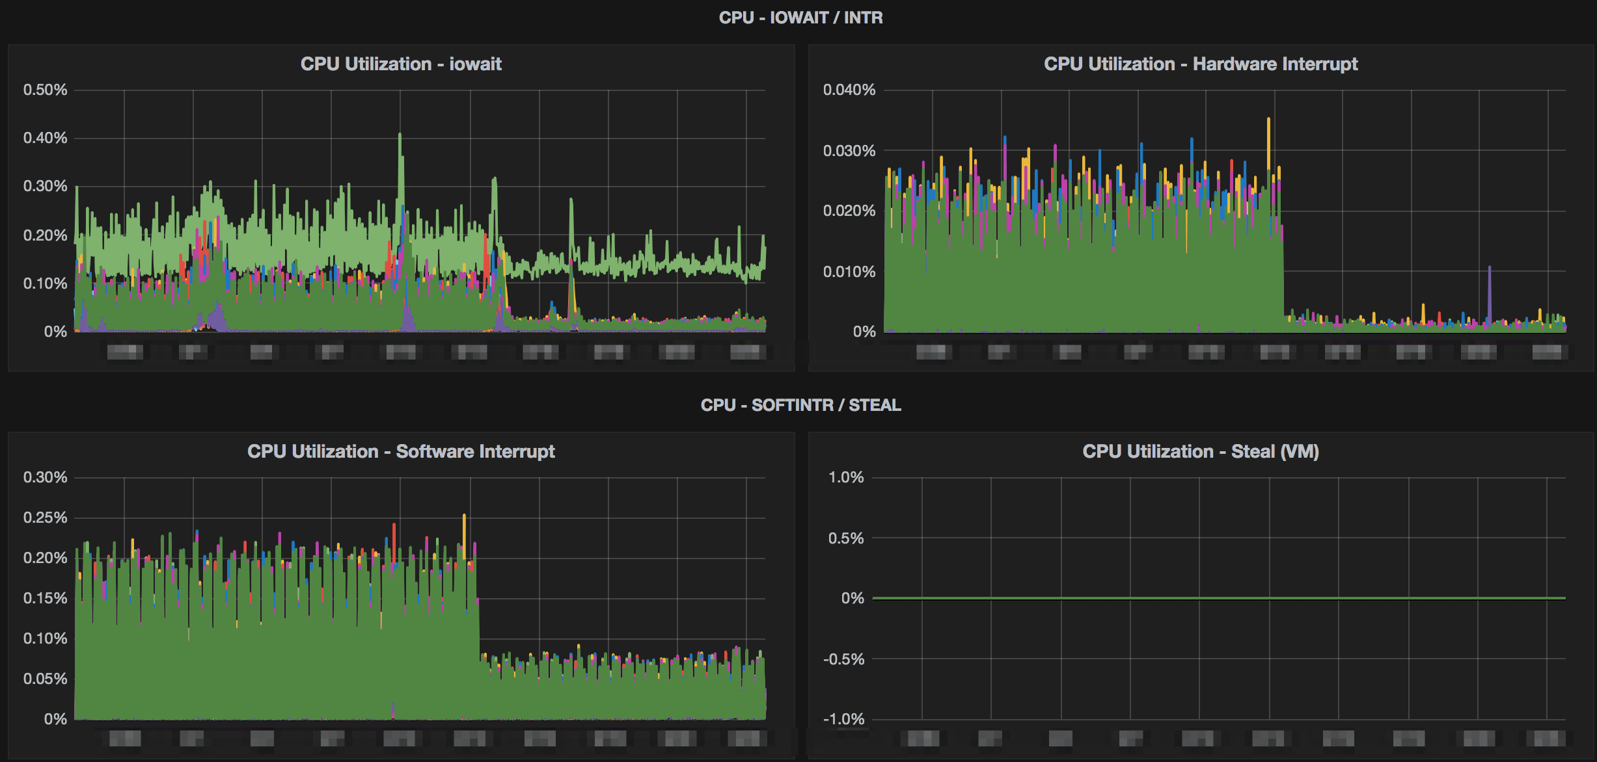Click the drop-off edge in Hardware Interrupt graph
The width and height of the screenshot is (1597, 762).
pyautogui.click(x=1283, y=280)
